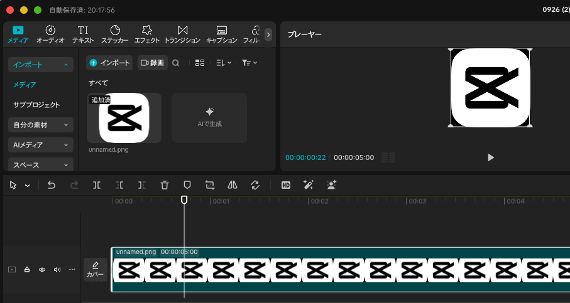The width and height of the screenshot is (570, 303).
Task: Choose the selection arrow tool
Action: coord(13,186)
